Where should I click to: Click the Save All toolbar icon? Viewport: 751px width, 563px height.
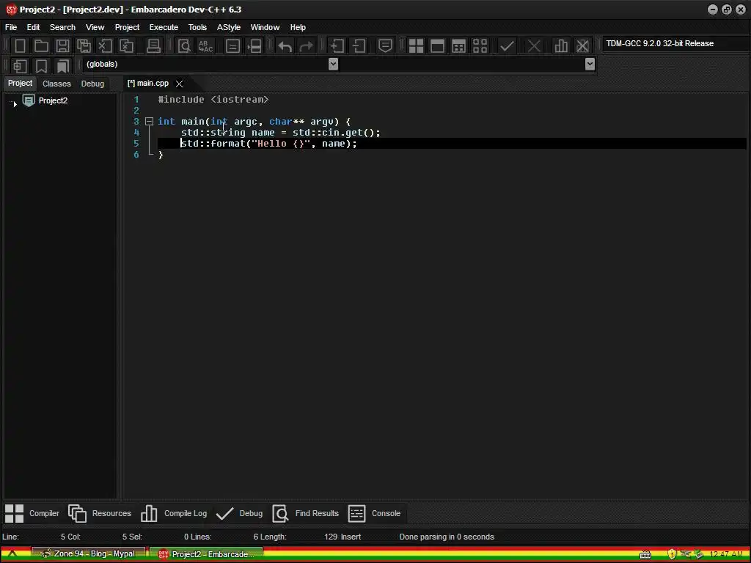click(x=84, y=46)
